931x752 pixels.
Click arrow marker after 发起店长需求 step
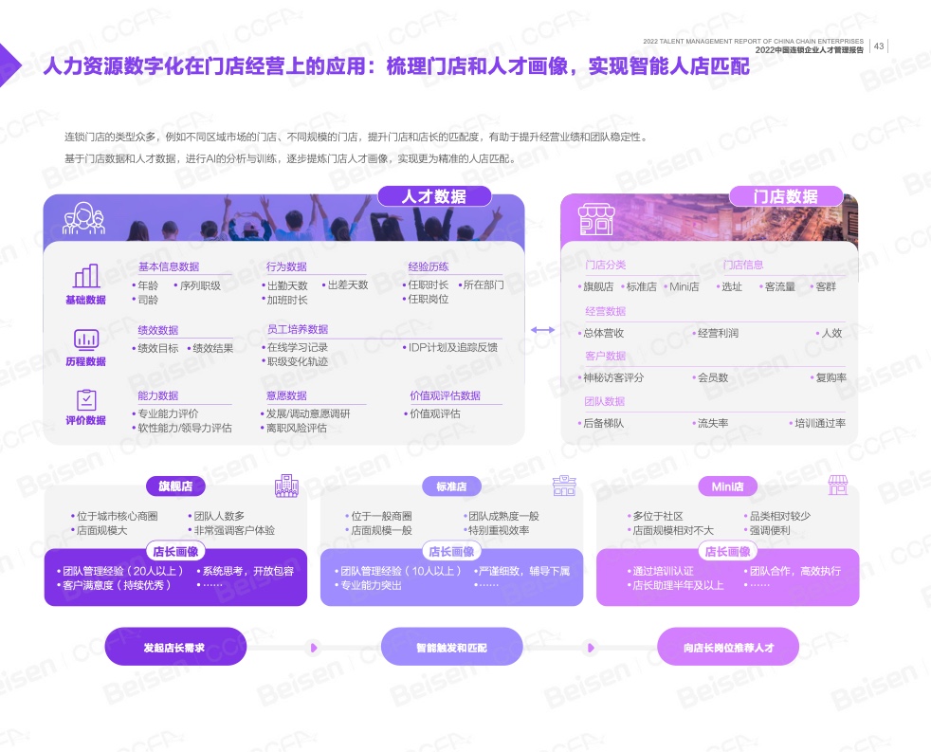(x=314, y=648)
